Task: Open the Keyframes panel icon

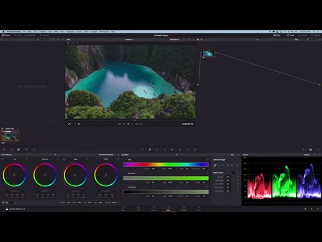Action: click(x=303, y=149)
